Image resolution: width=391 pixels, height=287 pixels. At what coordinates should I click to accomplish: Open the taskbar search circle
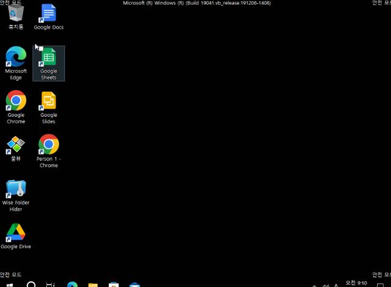31,285
